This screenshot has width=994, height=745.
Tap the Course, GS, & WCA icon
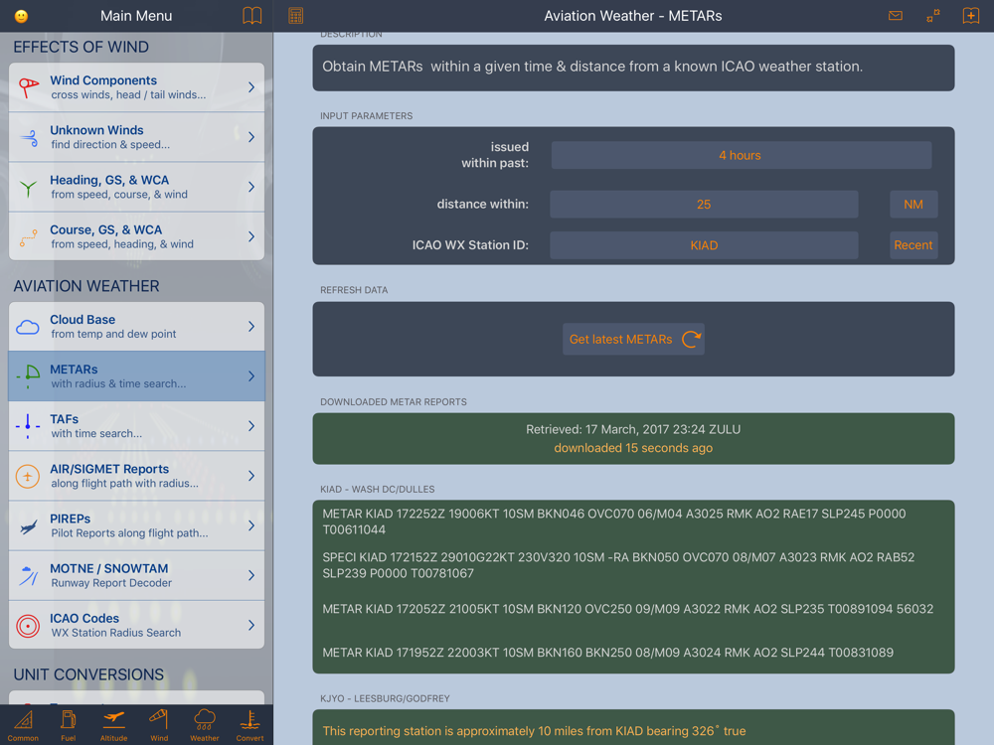tap(28, 237)
